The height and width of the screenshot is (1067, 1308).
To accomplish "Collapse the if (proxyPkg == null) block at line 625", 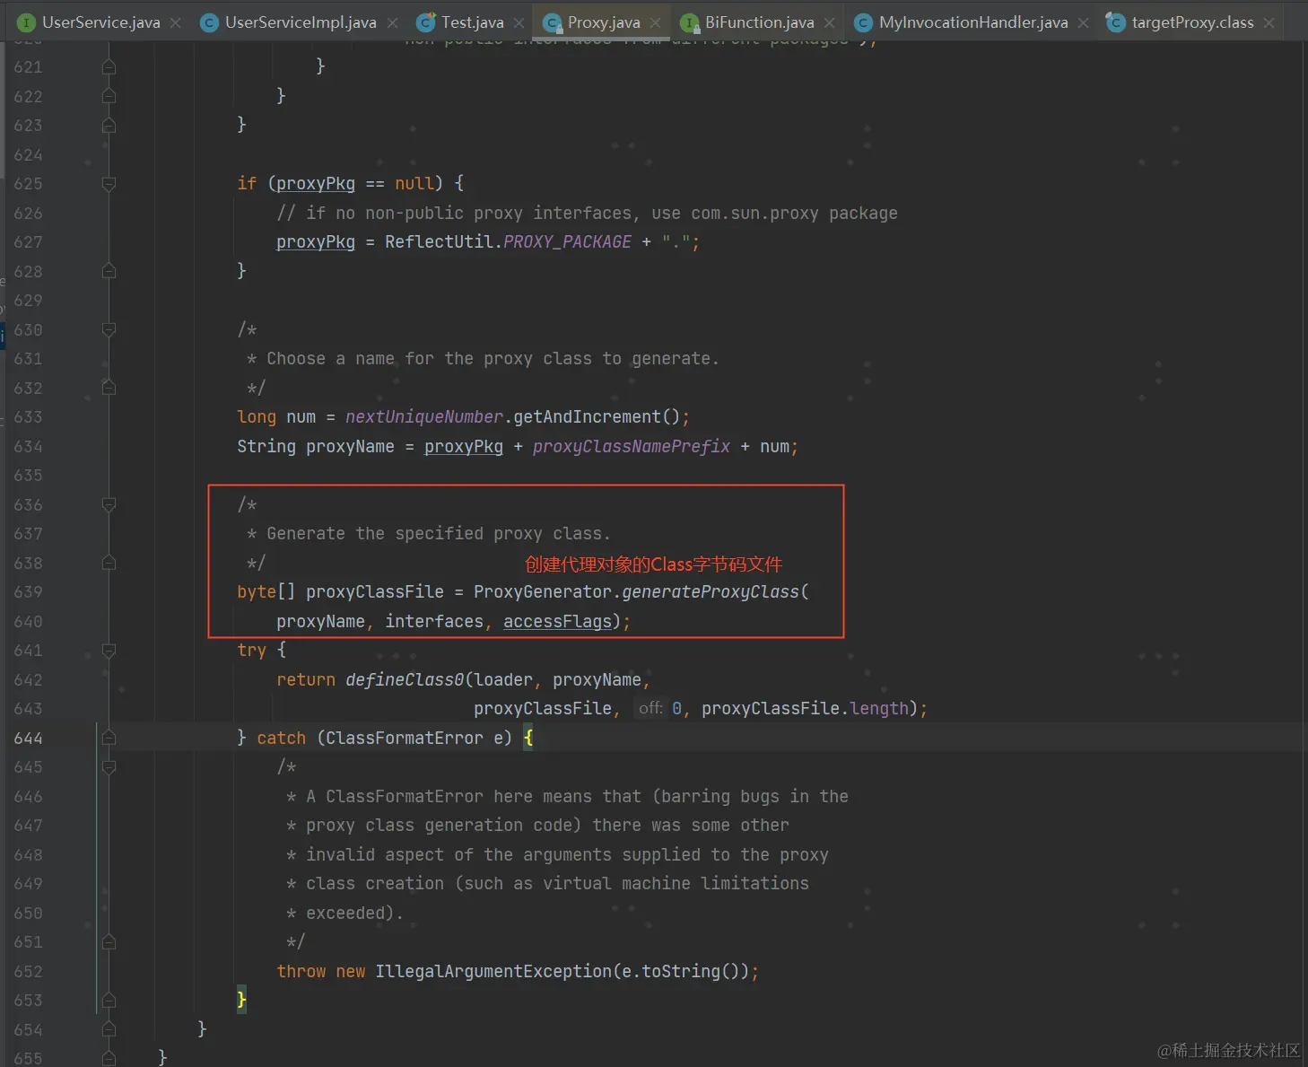I will [x=109, y=184].
